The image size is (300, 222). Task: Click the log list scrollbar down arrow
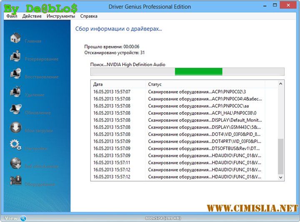(280, 177)
